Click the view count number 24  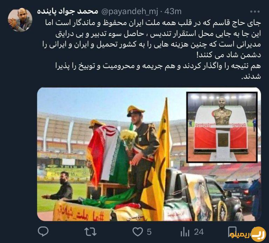[x=199, y=232]
